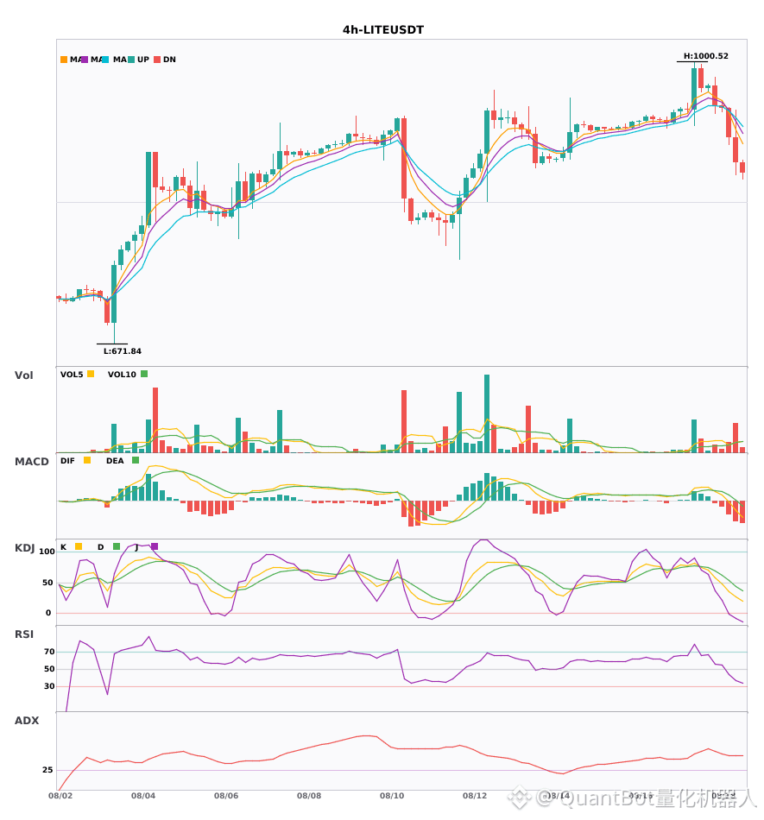Select the purple J line swatch

(x=155, y=546)
